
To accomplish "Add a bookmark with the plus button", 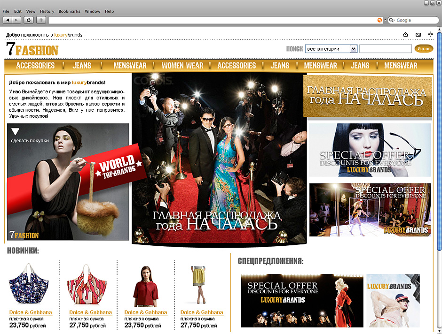I will pos(41,20).
